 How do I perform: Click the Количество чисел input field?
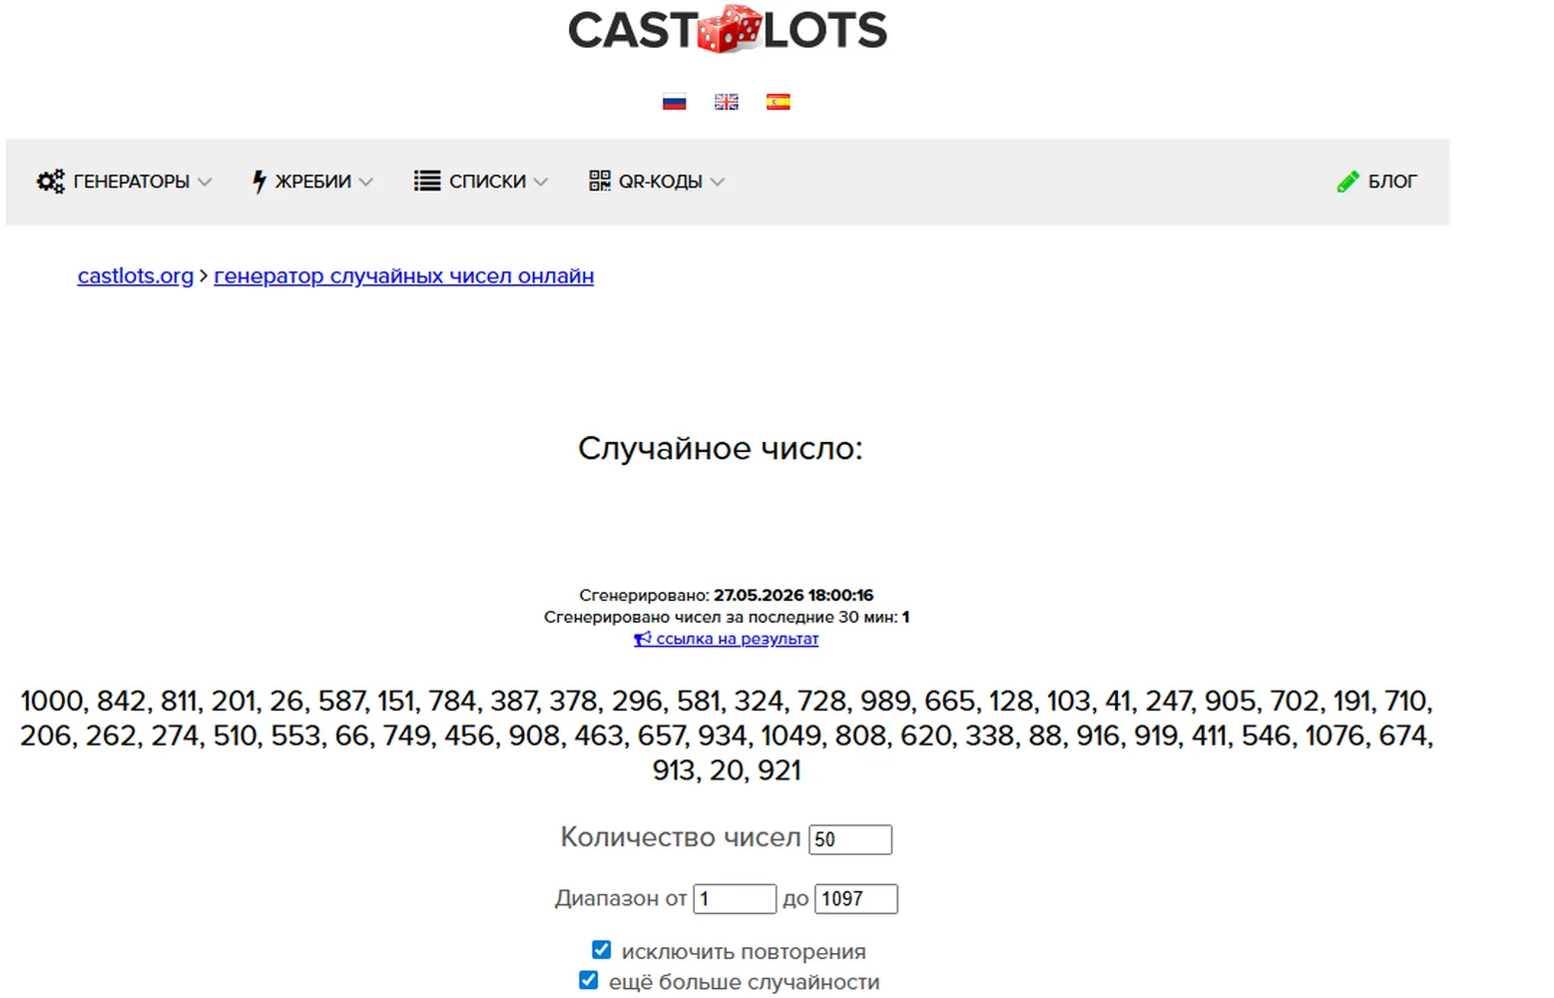coord(850,839)
